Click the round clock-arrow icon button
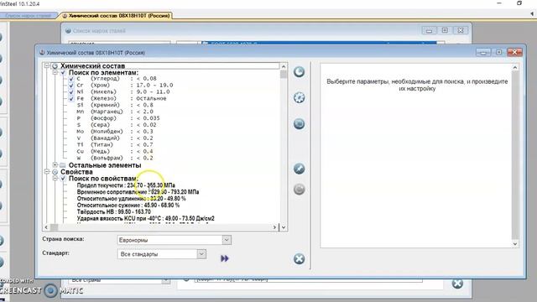Image resolution: width=537 pixels, height=302 pixels. tap(299, 71)
